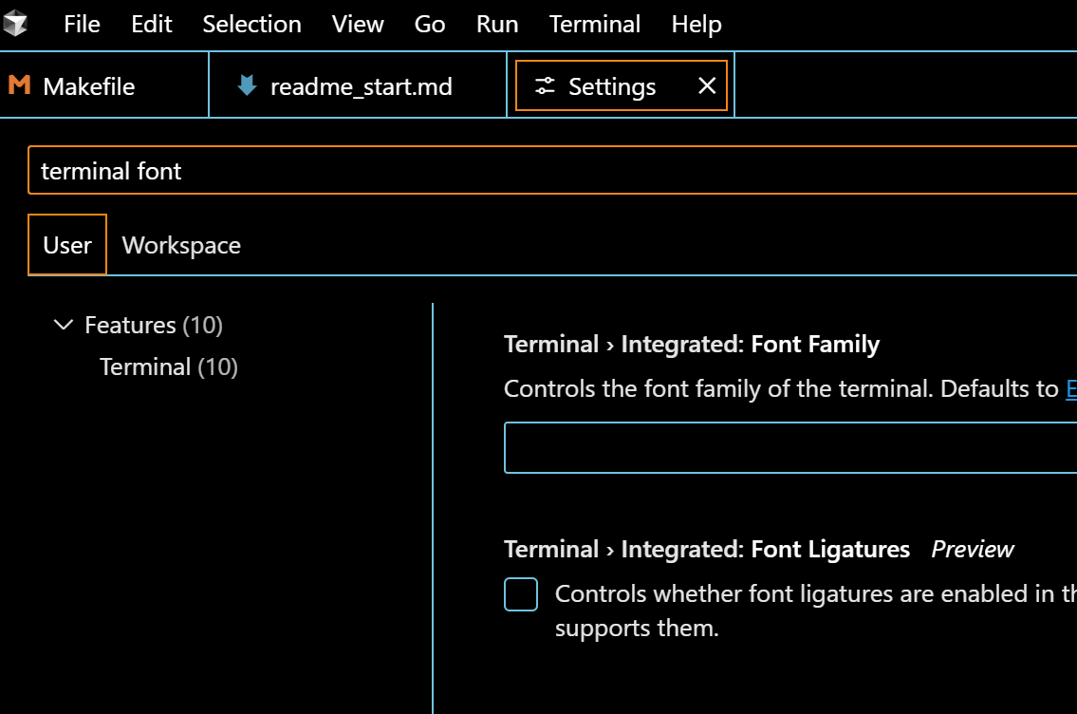Screen dimensions: 1077x714
Task: Open the View menu
Action: [358, 24]
